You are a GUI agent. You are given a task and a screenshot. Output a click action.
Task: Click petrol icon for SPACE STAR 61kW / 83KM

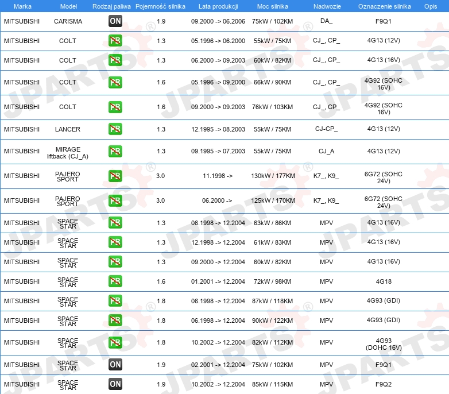click(x=115, y=242)
